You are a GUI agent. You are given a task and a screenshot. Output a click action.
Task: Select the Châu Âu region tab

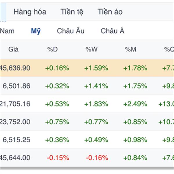70,31
